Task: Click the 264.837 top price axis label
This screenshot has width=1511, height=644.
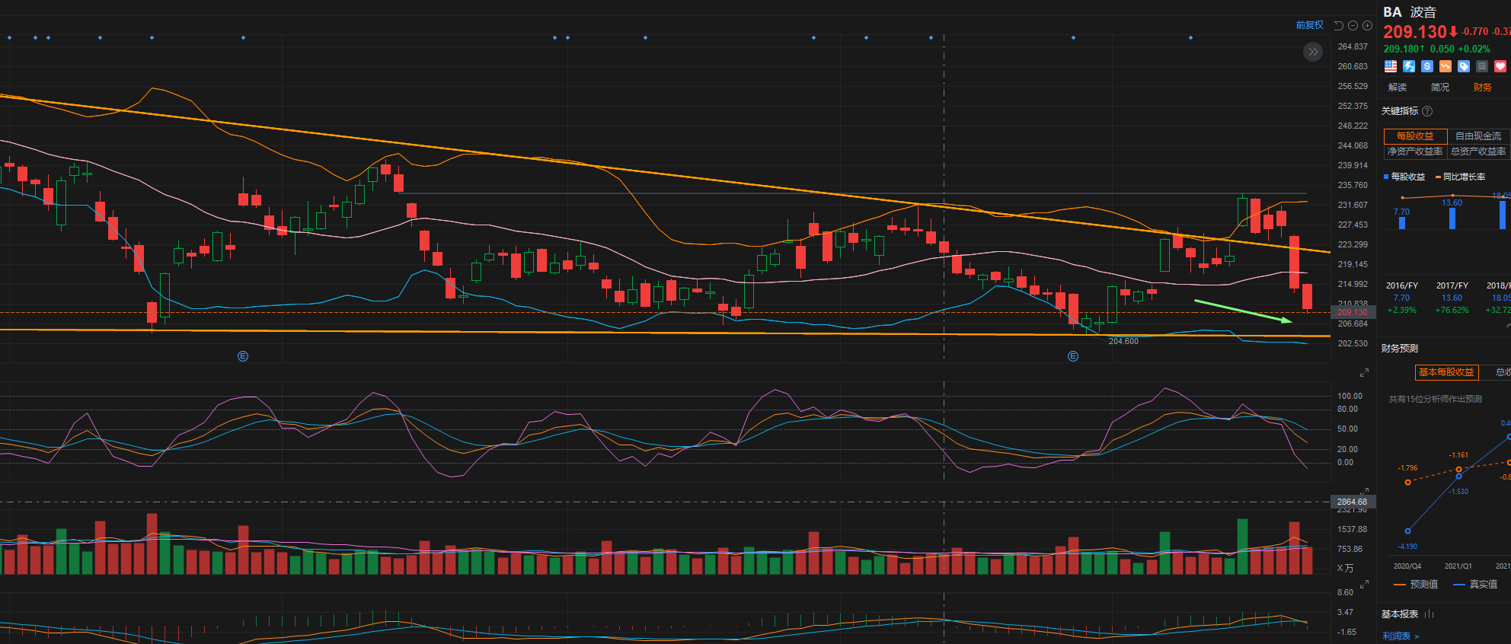Action: (1353, 46)
